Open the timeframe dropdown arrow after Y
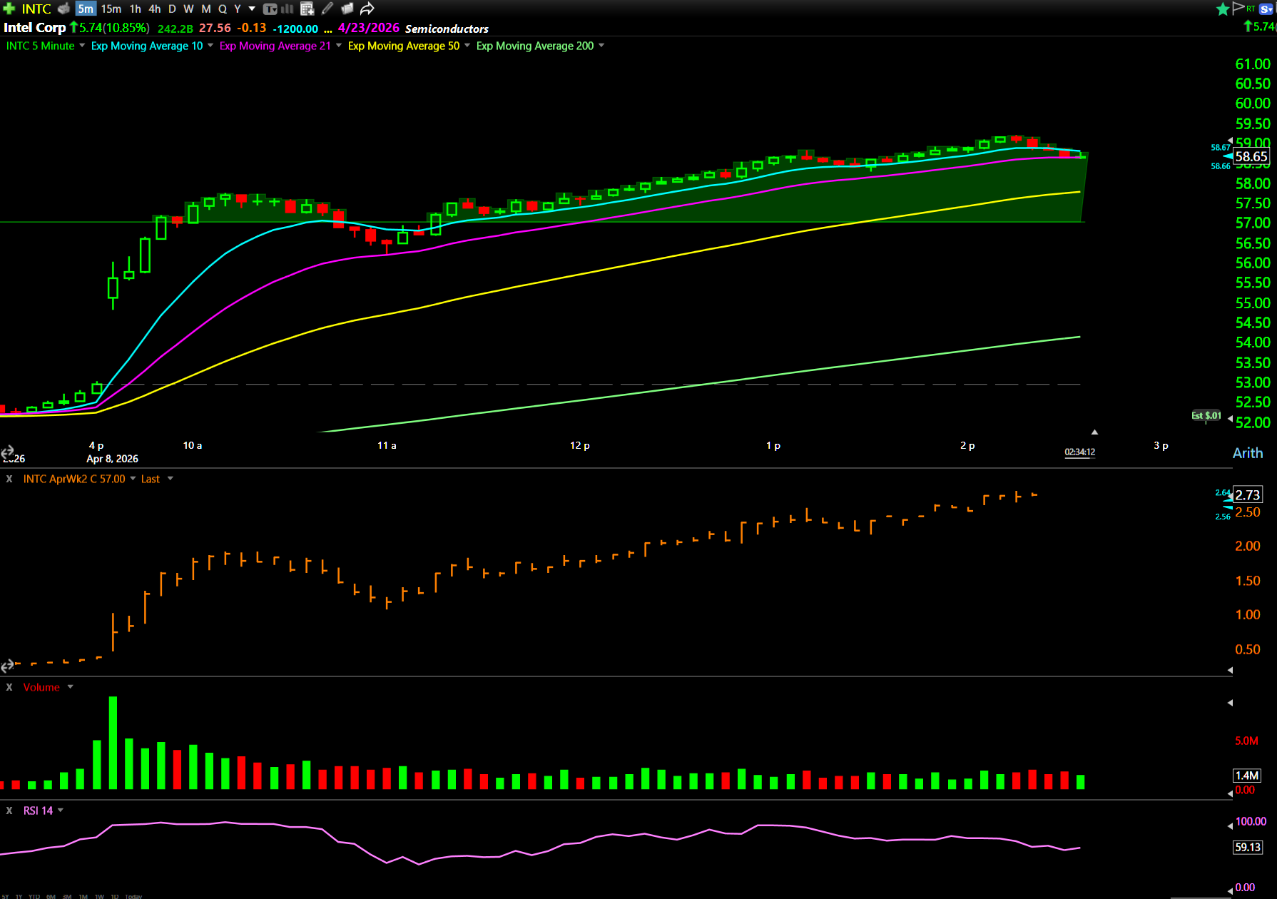 coord(252,9)
